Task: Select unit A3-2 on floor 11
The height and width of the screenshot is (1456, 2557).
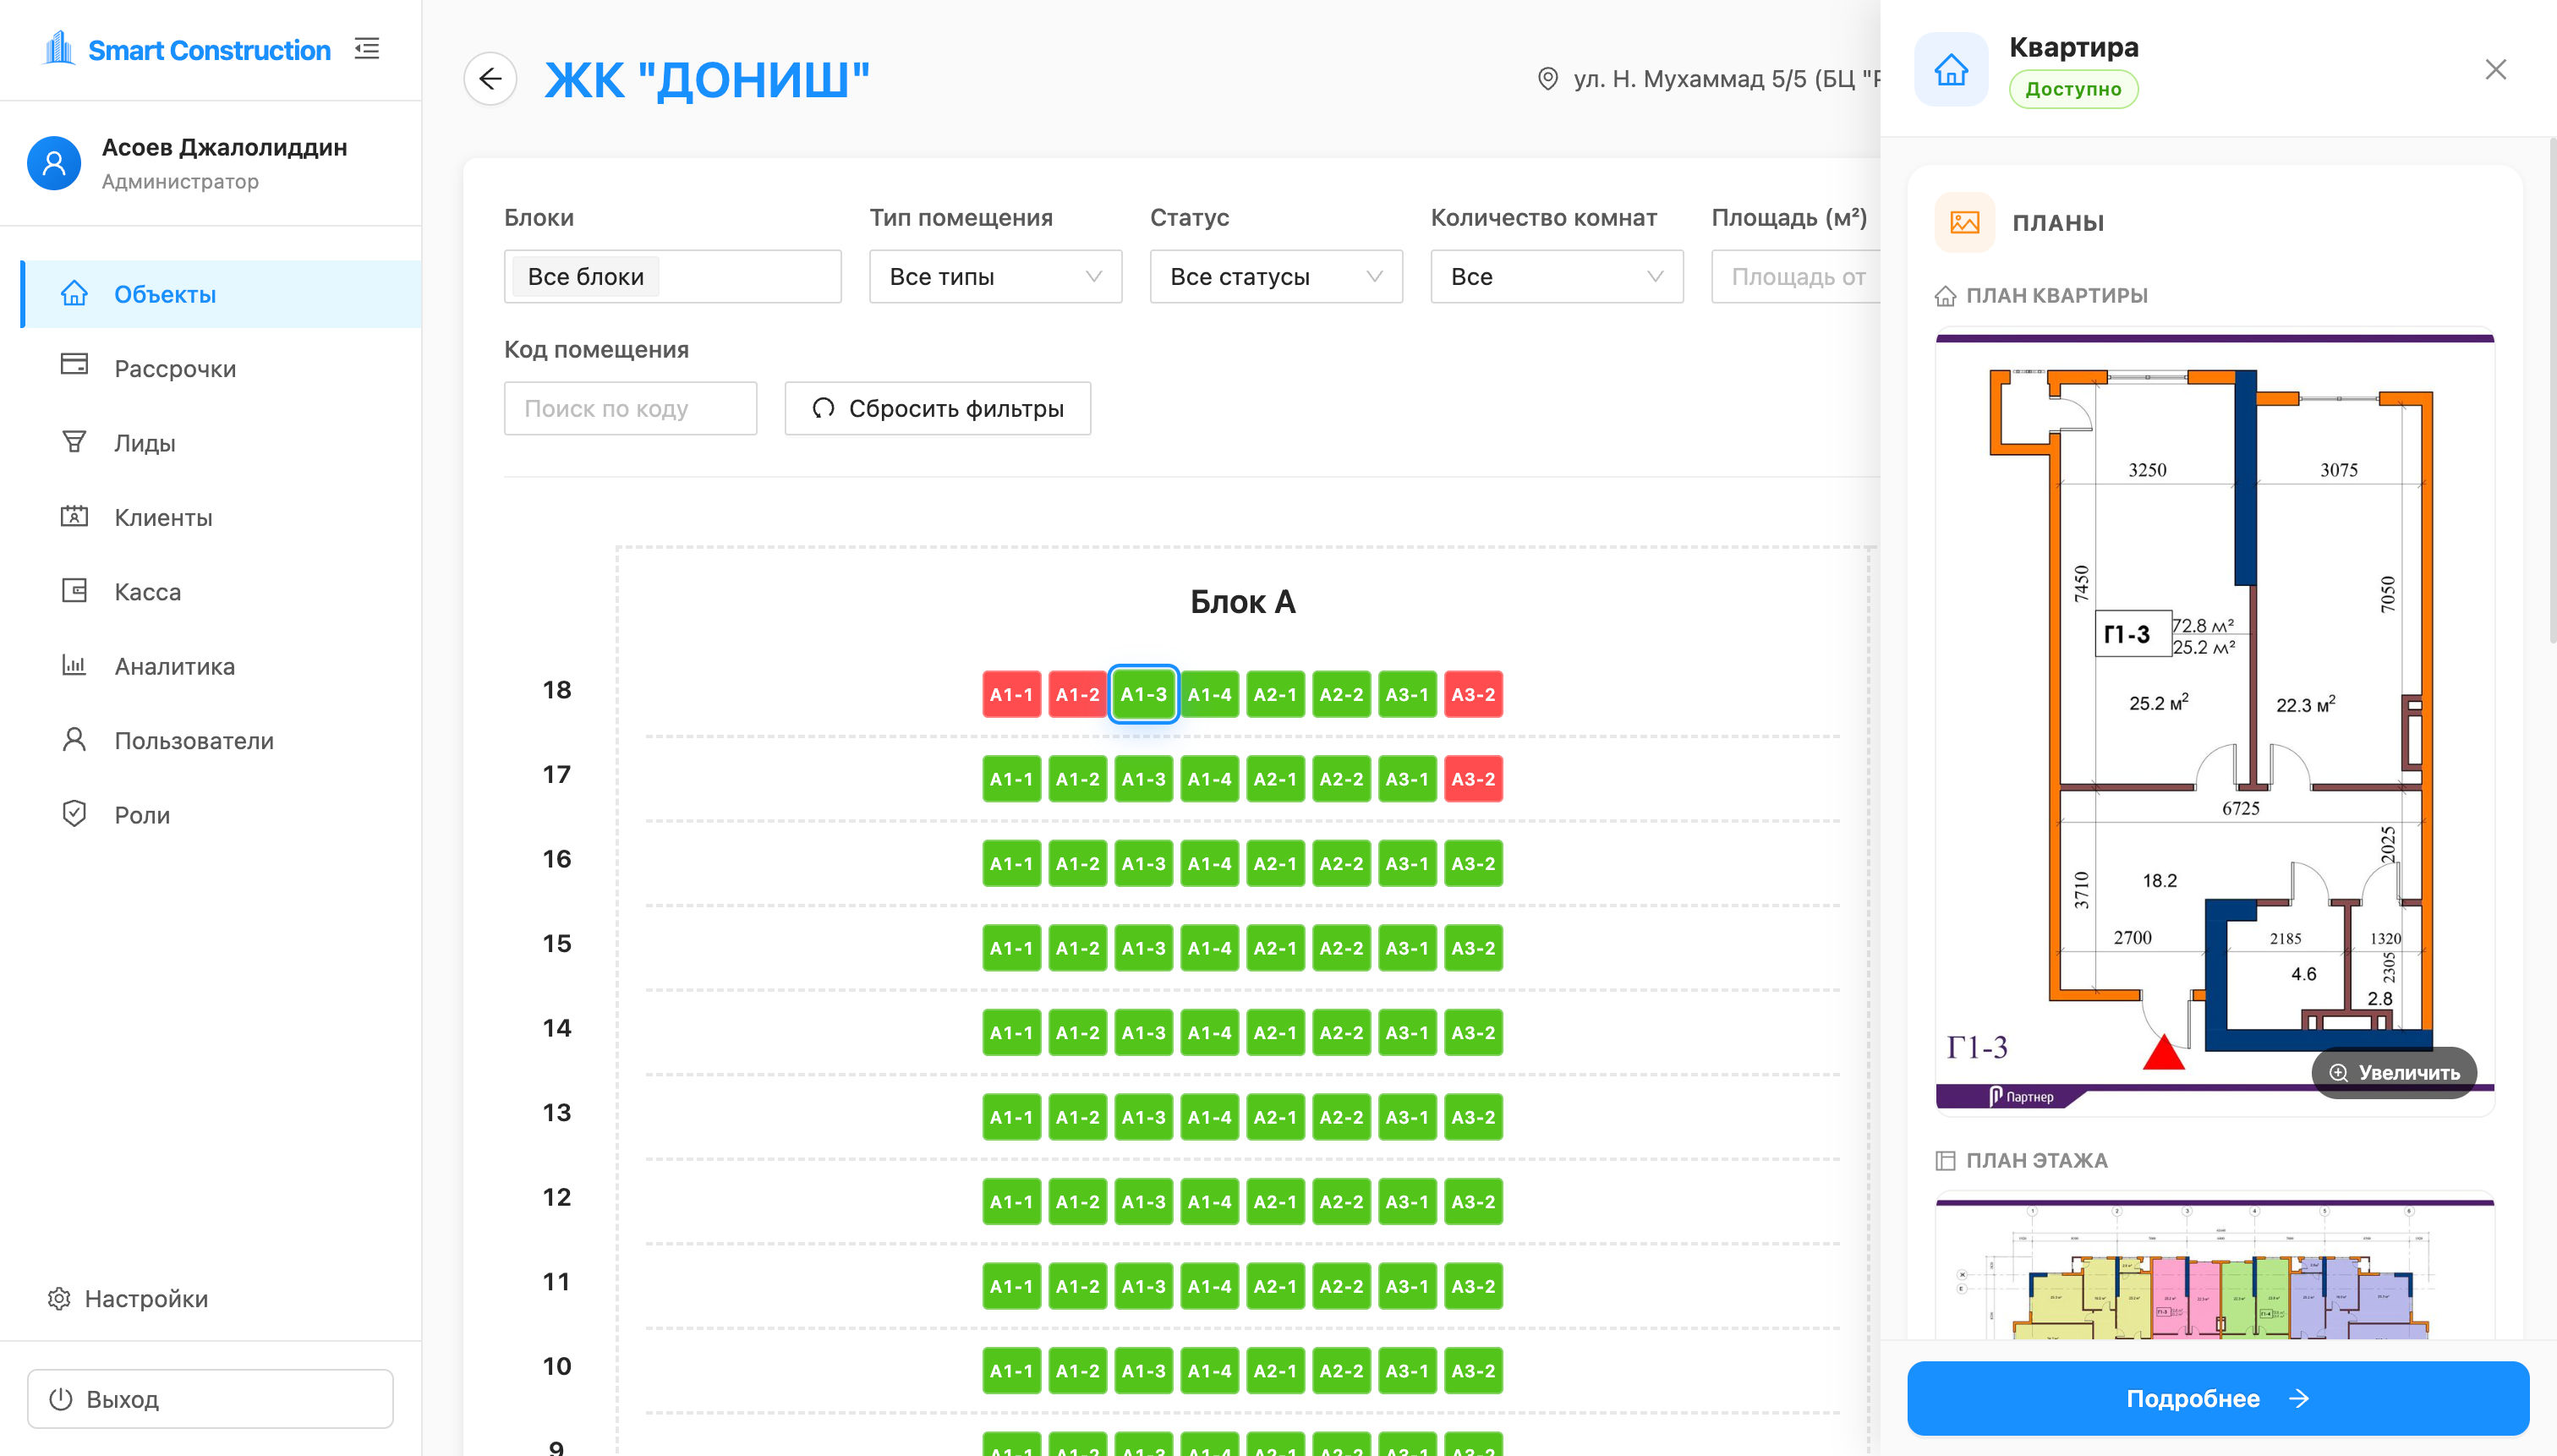Action: coord(1473,1286)
